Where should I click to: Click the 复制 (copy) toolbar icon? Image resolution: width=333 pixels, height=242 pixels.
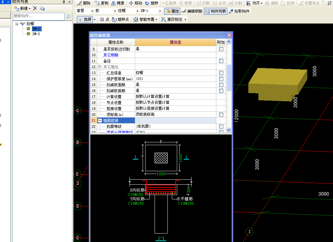point(101,3)
